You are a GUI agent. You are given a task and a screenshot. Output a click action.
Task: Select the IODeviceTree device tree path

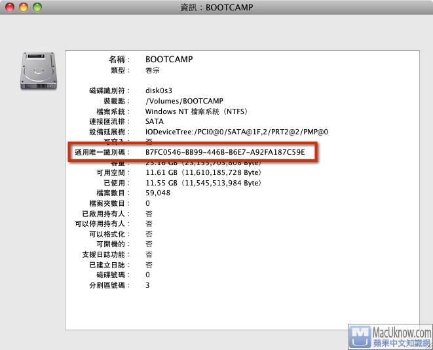pos(236,132)
